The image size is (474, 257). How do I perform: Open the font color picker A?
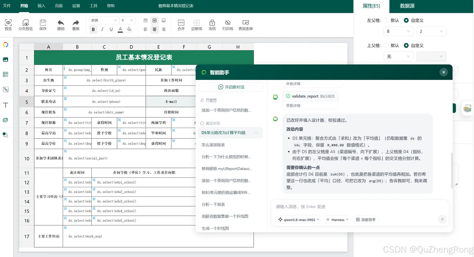pos(120,29)
